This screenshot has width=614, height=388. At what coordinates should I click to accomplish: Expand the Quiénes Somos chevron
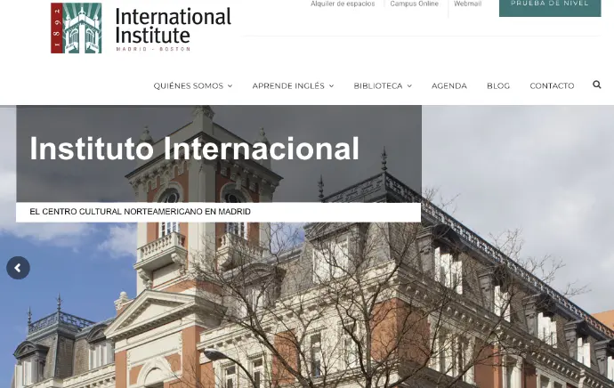coord(230,86)
